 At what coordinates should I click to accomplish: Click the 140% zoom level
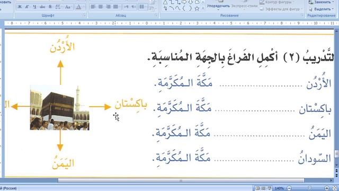click(x=279, y=188)
